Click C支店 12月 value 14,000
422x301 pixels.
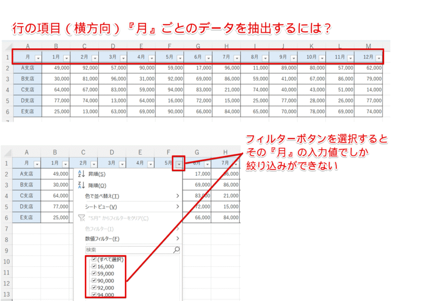click(x=368, y=89)
